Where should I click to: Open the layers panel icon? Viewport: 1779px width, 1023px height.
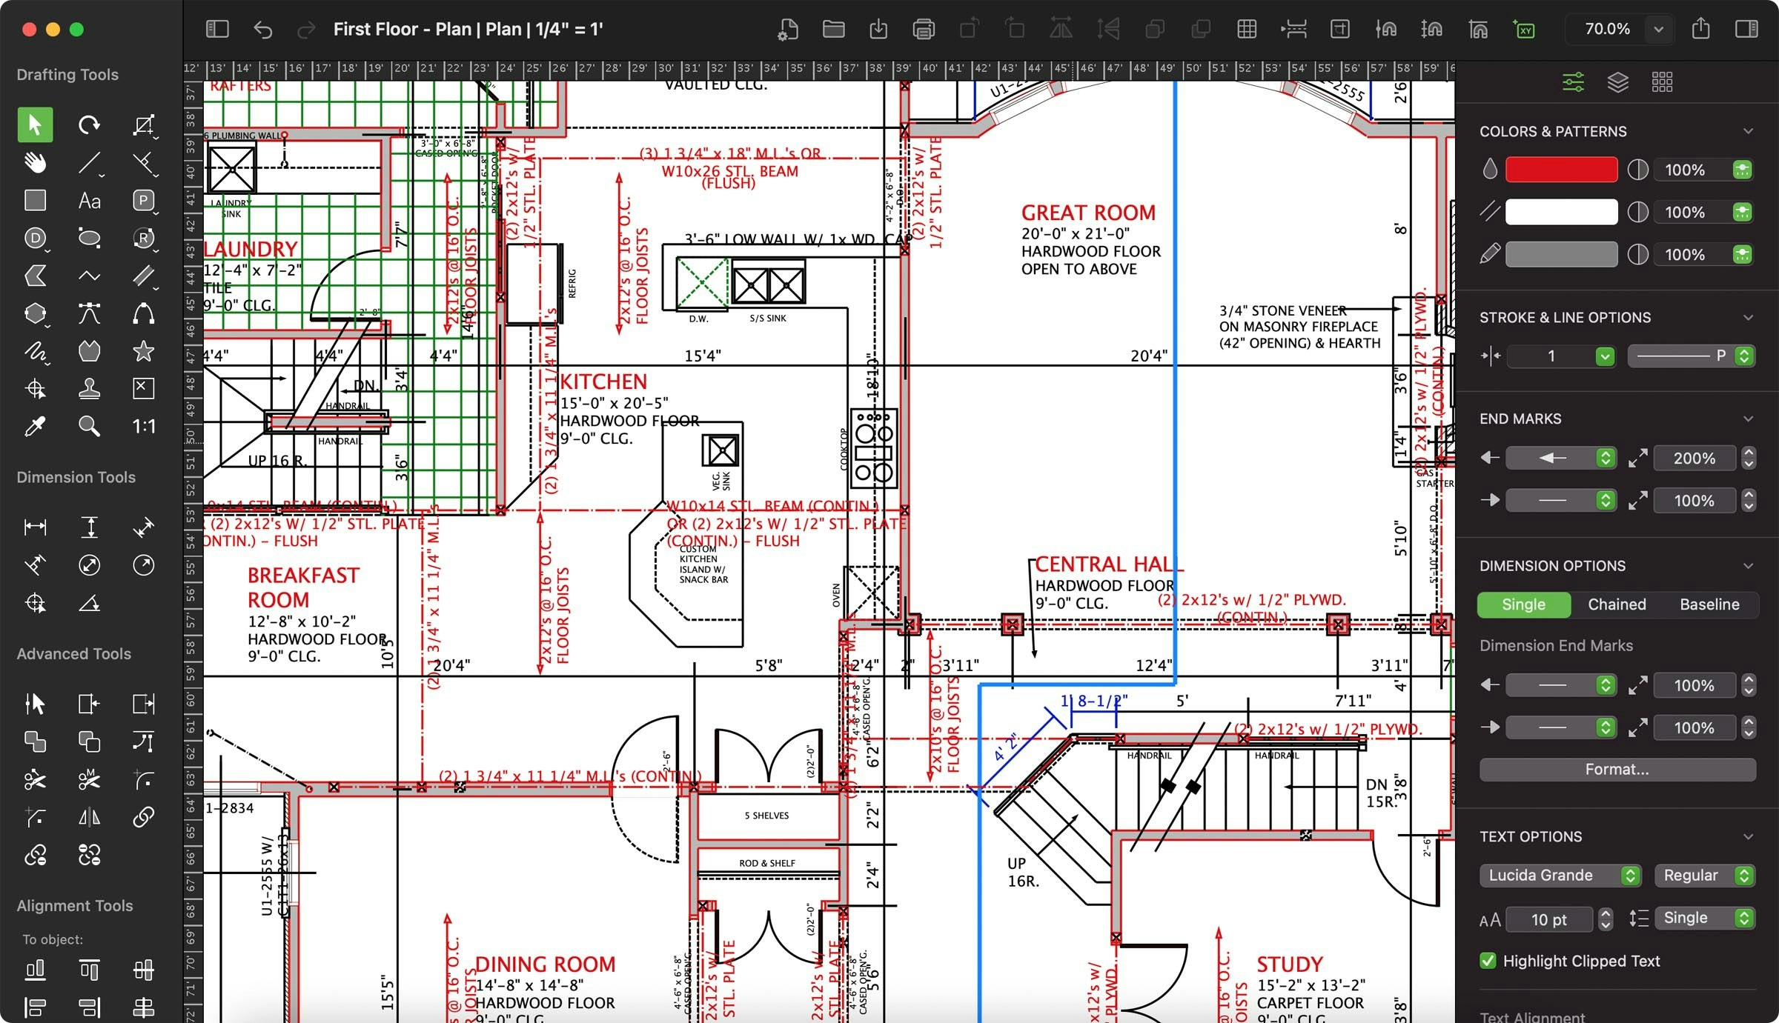point(1617,82)
